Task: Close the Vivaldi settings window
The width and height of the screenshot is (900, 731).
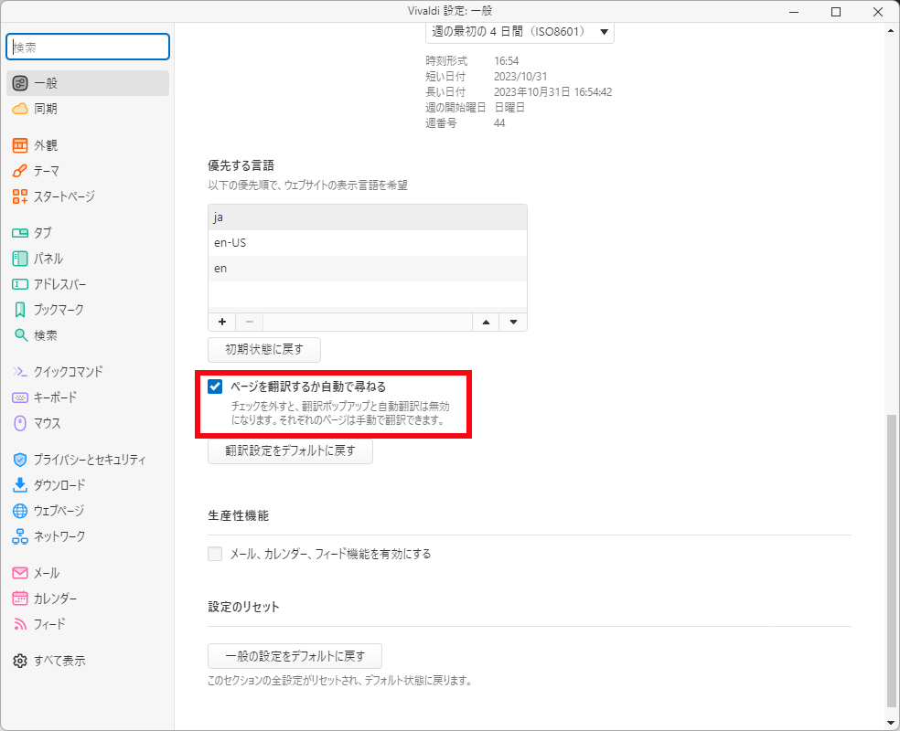Action: (878, 12)
